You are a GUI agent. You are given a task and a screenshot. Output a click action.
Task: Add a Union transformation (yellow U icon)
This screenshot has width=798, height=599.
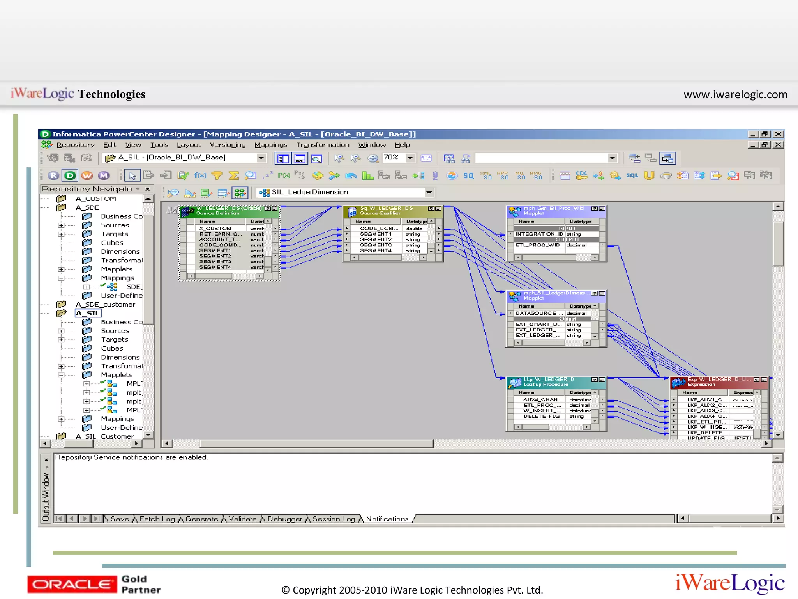click(649, 176)
